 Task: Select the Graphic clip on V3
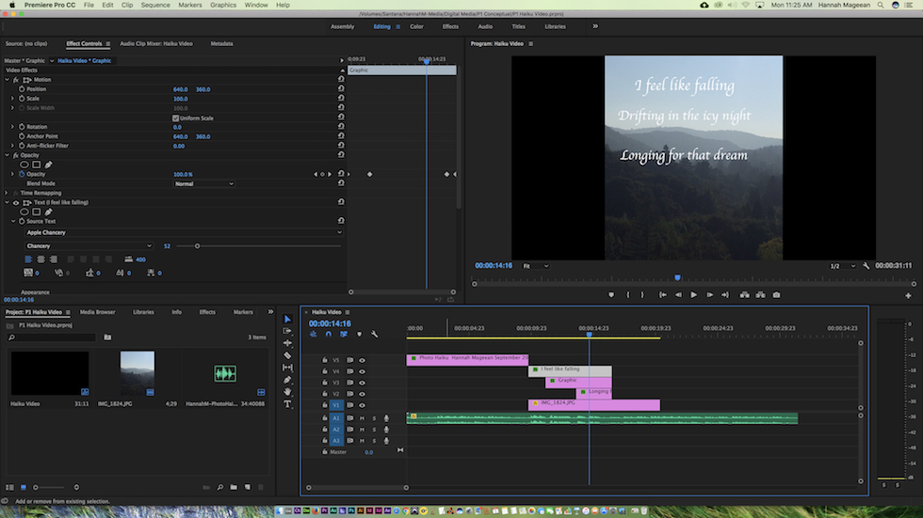point(578,383)
